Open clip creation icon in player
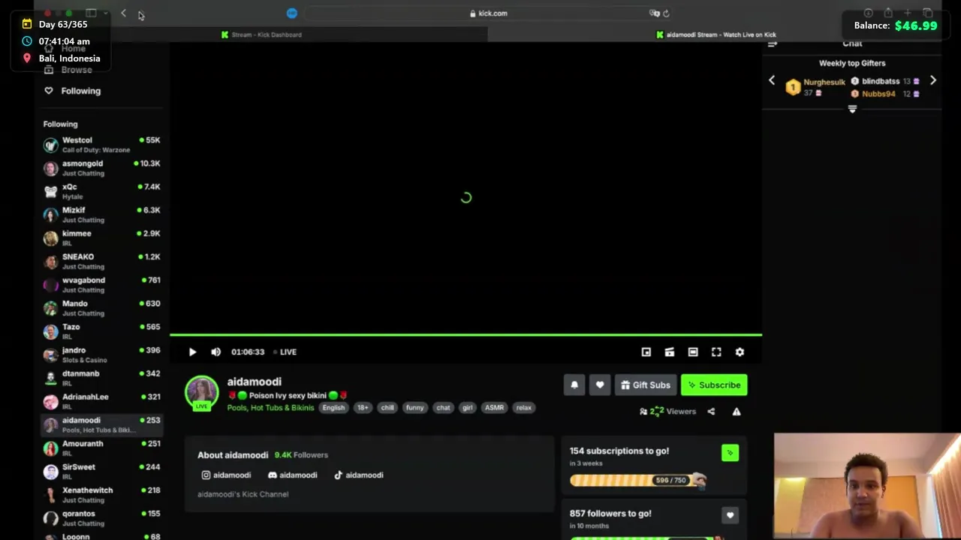The image size is (961, 540). click(669, 352)
